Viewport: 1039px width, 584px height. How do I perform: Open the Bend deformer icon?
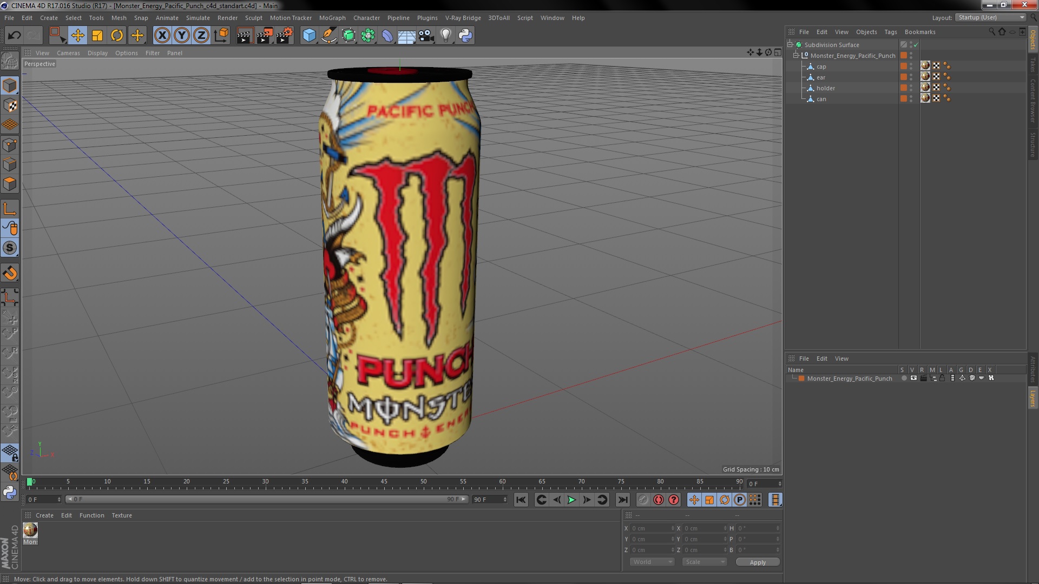[x=387, y=36]
